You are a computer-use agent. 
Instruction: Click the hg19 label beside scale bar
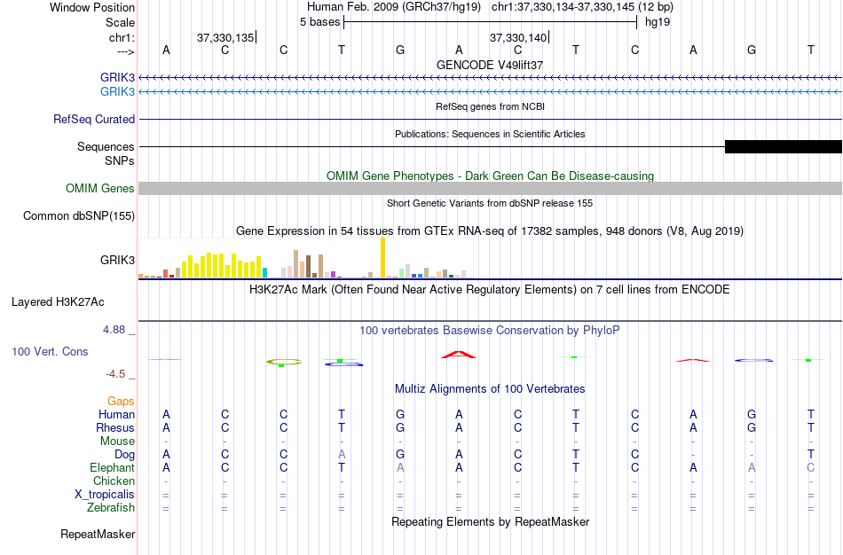click(658, 22)
